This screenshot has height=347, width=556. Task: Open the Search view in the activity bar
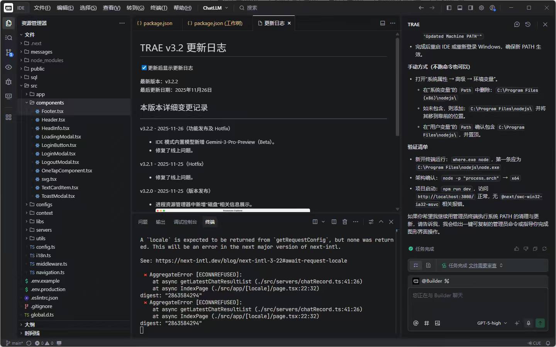click(8, 38)
